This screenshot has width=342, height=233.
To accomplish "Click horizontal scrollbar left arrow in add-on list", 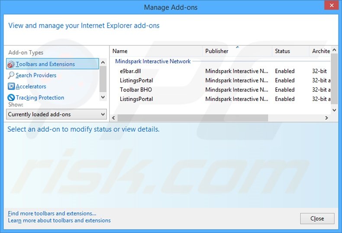I will point(113,118).
